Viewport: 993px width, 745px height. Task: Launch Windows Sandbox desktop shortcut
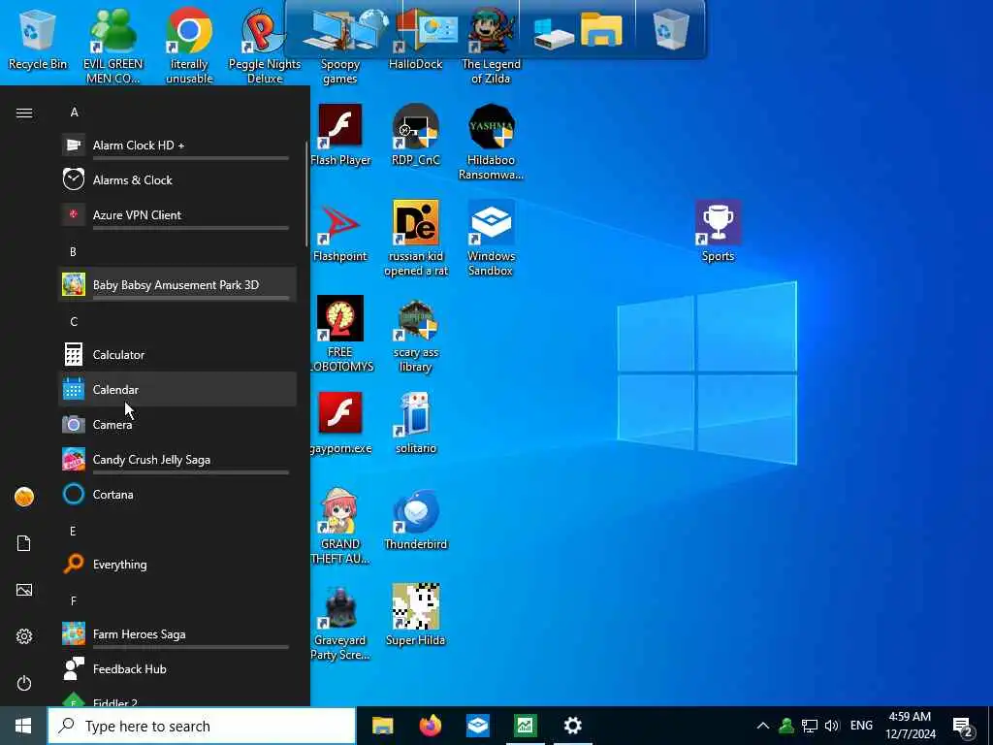point(491,239)
